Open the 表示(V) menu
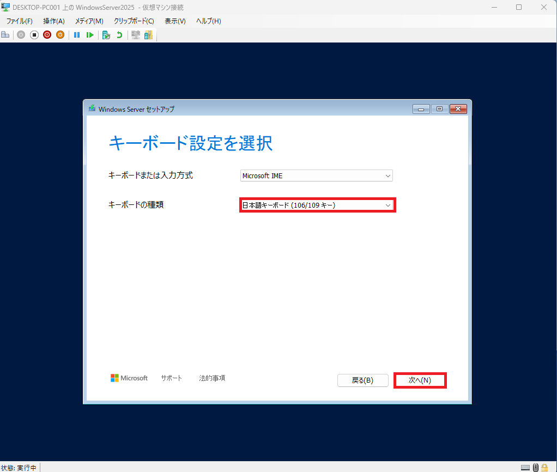 (175, 21)
